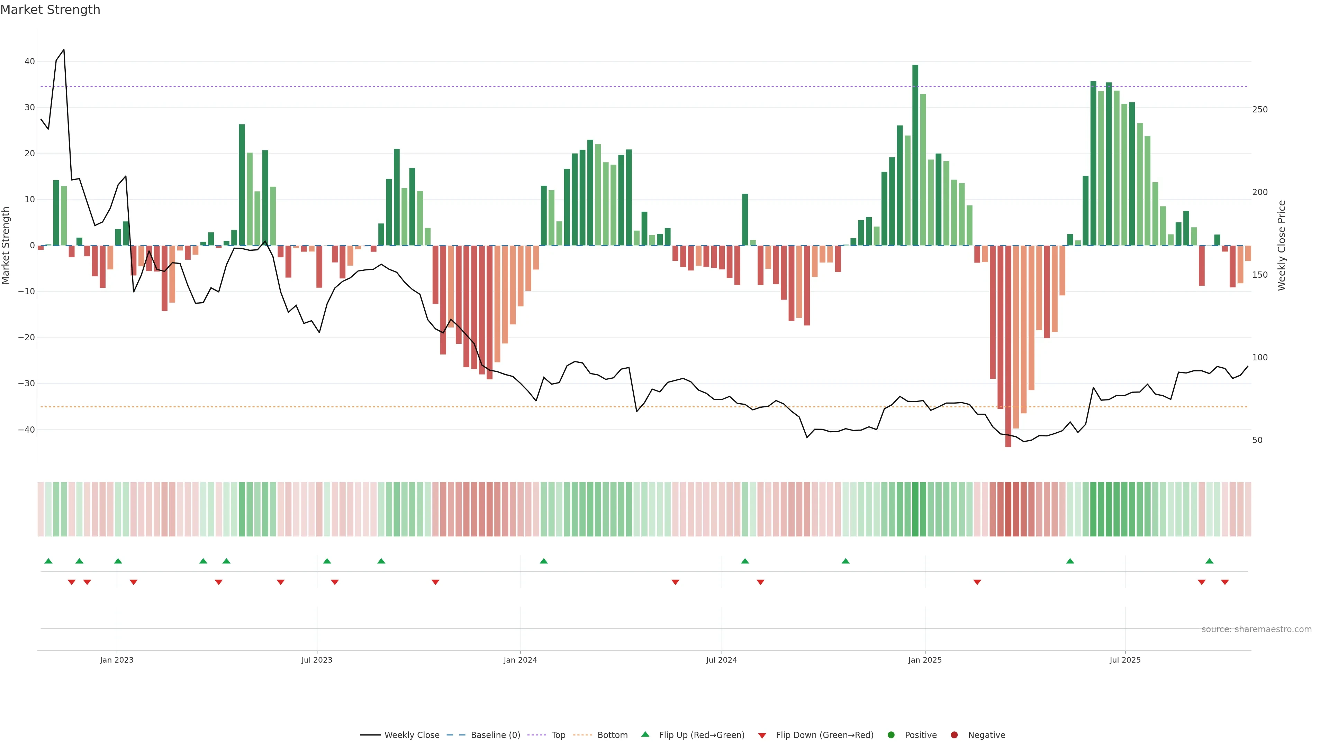This screenshot has height=747, width=1329.
Task: Click the rightmost green flip up triangle
Action: [1209, 561]
